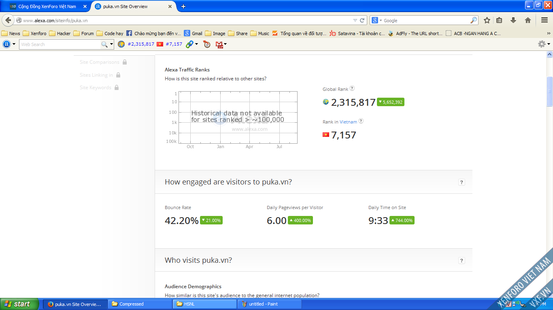Click the Alexa toolbar Web Search field
The width and height of the screenshot is (553, 310).
(x=60, y=44)
